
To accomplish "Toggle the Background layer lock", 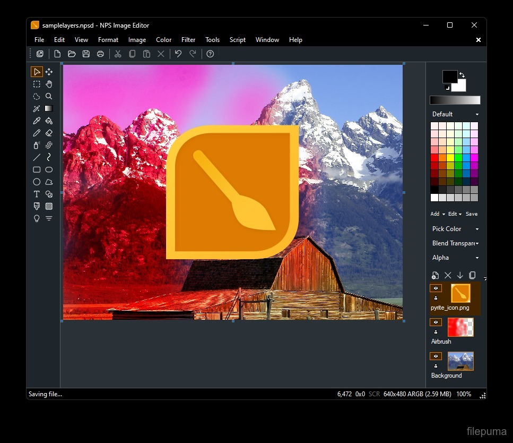I will [x=436, y=366].
